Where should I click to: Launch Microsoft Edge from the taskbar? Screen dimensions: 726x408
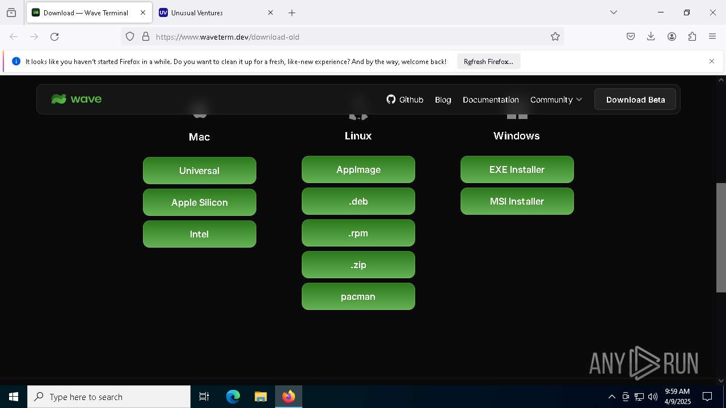pos(233,397)
